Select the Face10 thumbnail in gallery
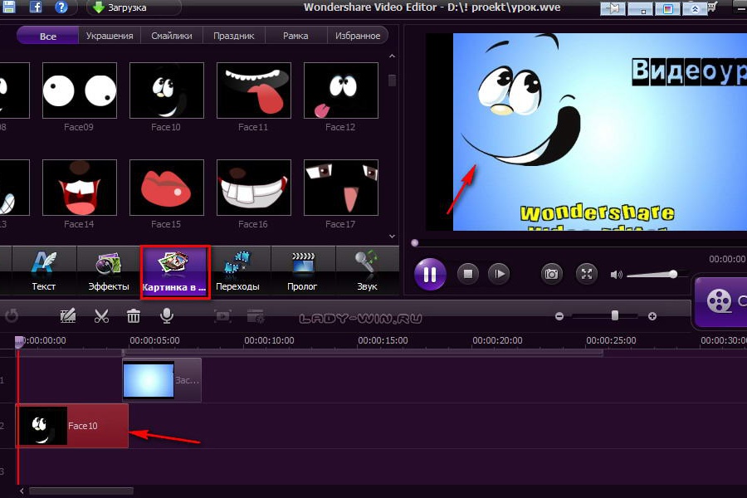The width and height of the screenshot is (747, 498). (167, 90)
